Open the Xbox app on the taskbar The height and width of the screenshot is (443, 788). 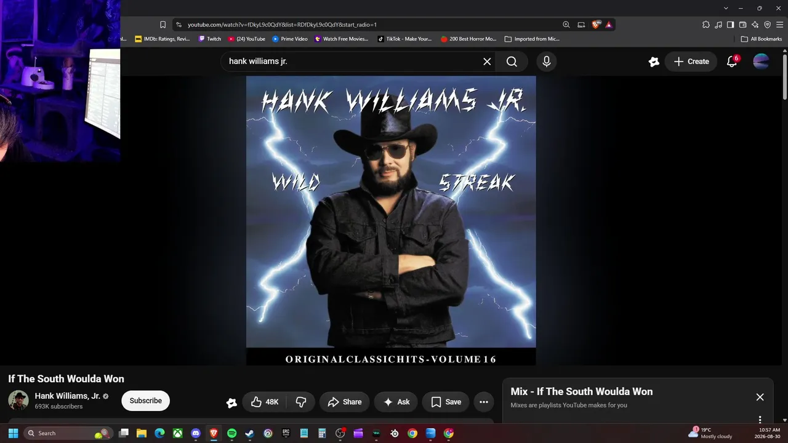click(177, 433)
